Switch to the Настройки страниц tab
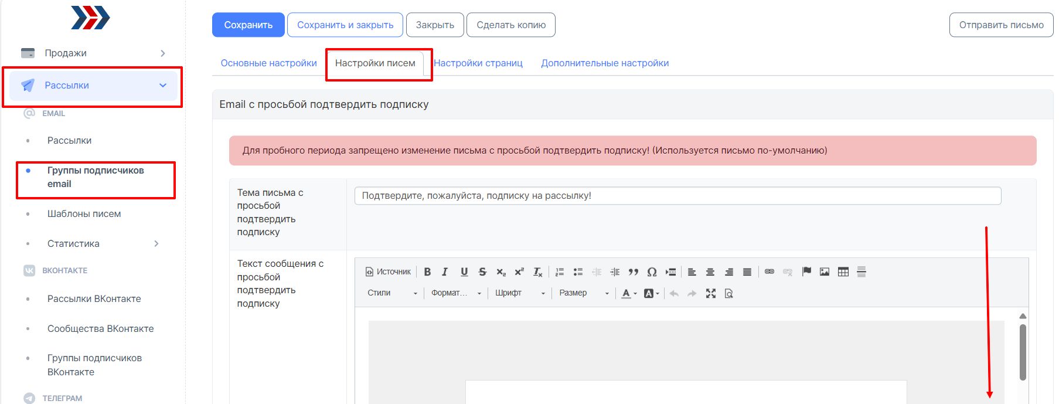The width and height of the screenshot is (1059, 404). [x=478, y=63]
